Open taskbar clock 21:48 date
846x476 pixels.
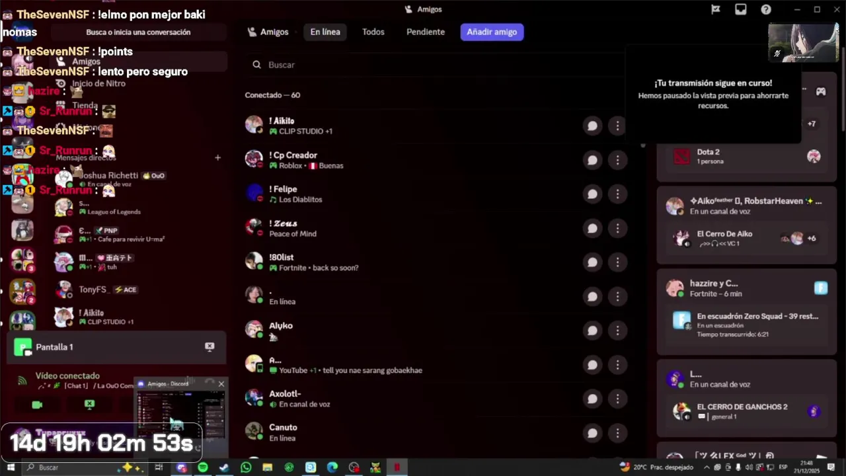coord(806,467)
